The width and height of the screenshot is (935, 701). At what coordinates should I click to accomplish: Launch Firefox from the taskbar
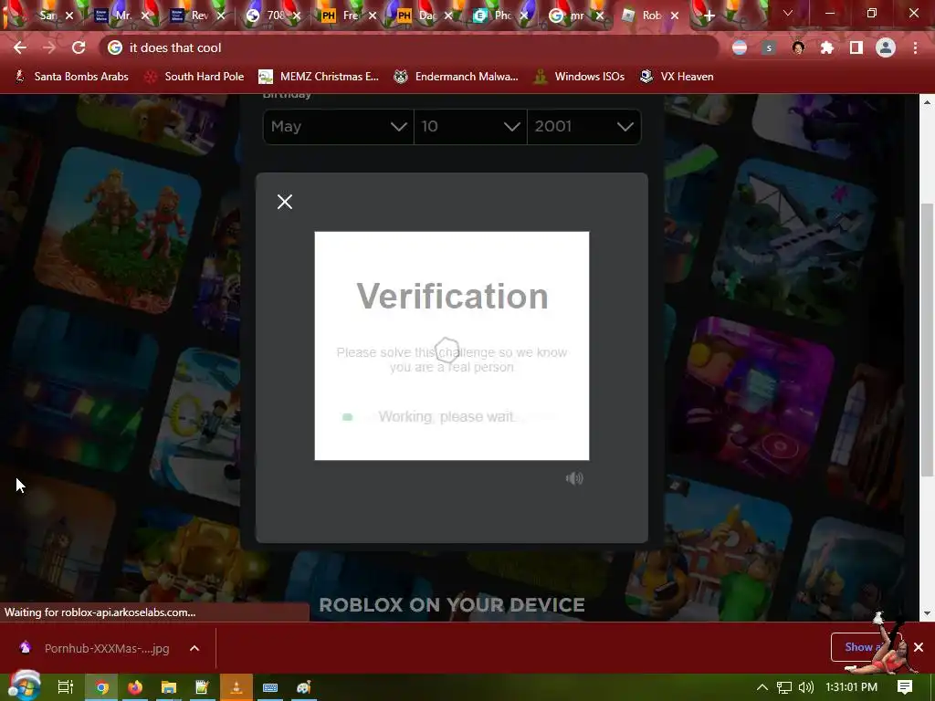[x=135, y=688]
